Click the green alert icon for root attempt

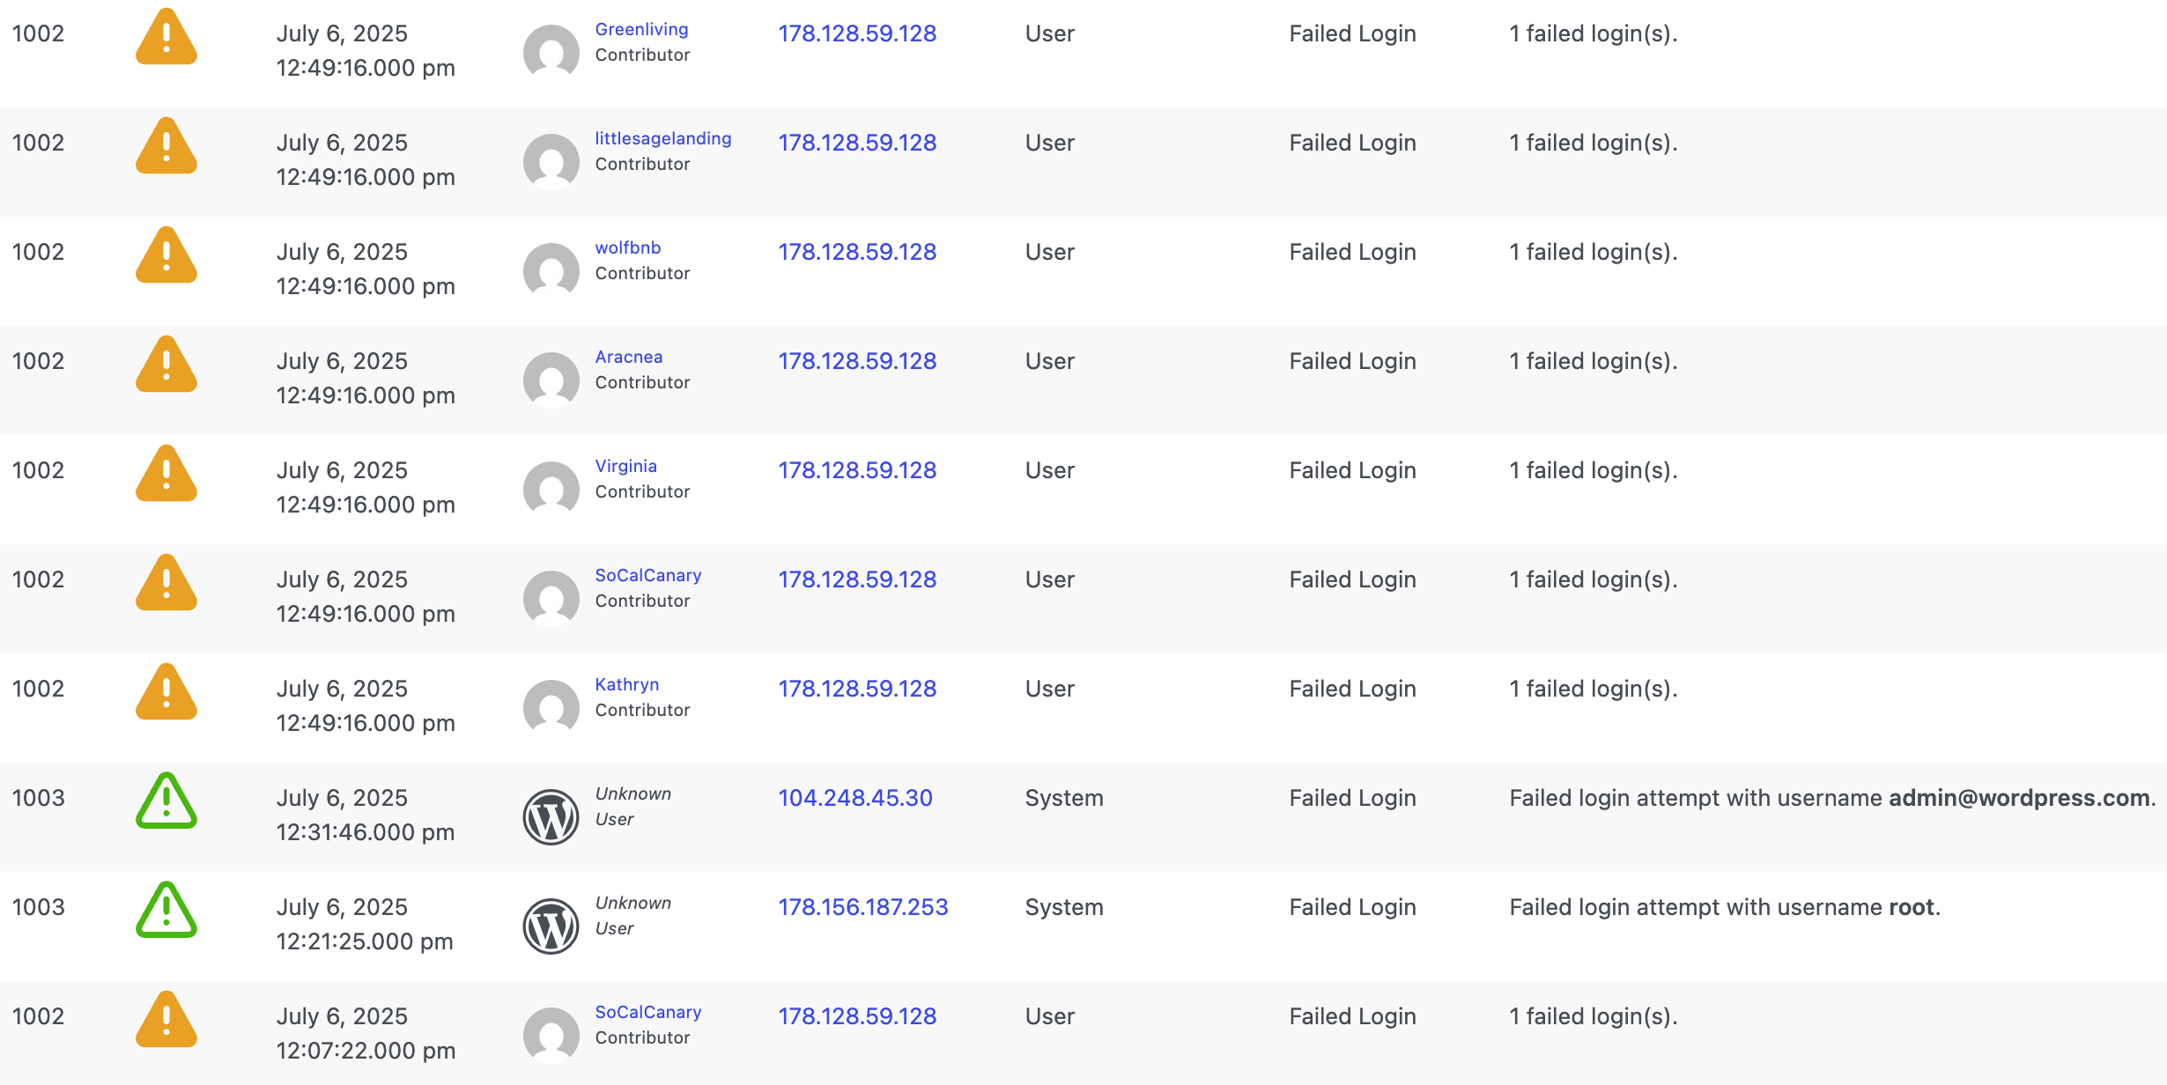pyautogui.click(x=166, y=911)
